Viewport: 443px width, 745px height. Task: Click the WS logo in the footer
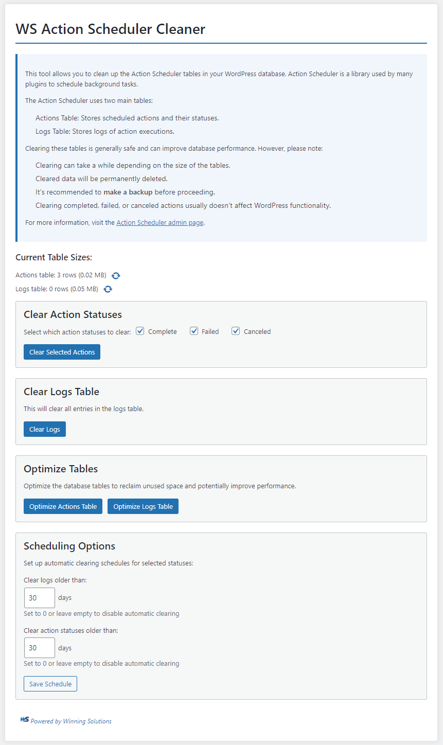(24, 720)
